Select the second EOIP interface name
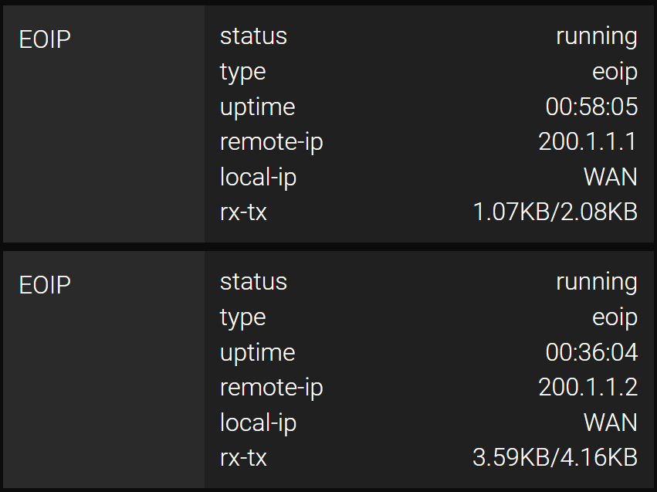 (x=45, y=285)
